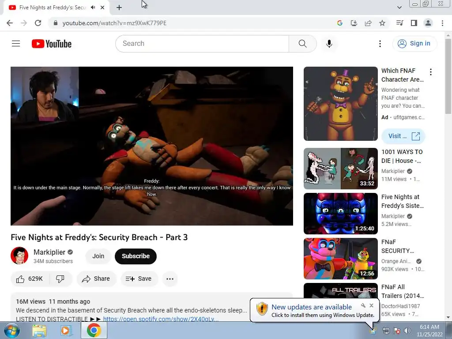Open the Chrome profile avatar icon
This screenshot has width=452, height=339.
[428, 23]
